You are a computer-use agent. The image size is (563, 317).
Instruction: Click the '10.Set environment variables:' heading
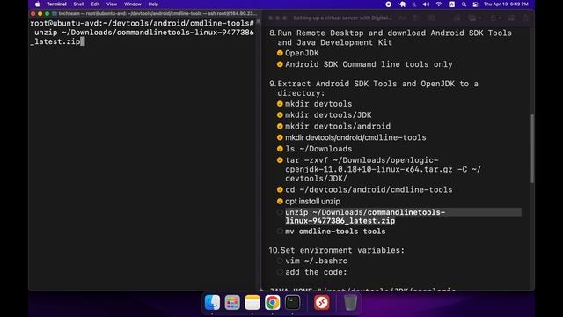click(x=336, y=250)
